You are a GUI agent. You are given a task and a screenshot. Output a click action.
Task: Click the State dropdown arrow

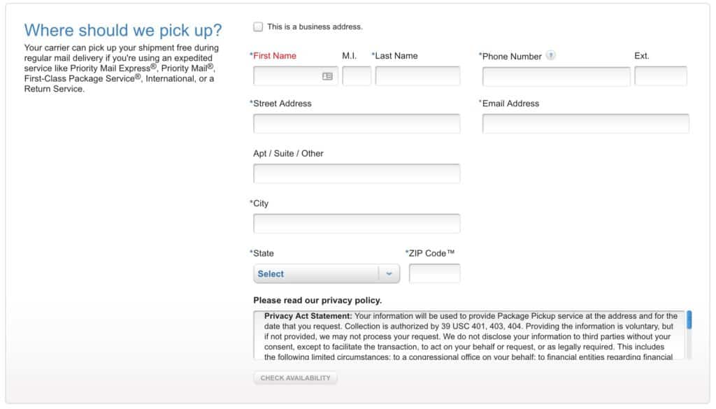click(389, 274)
